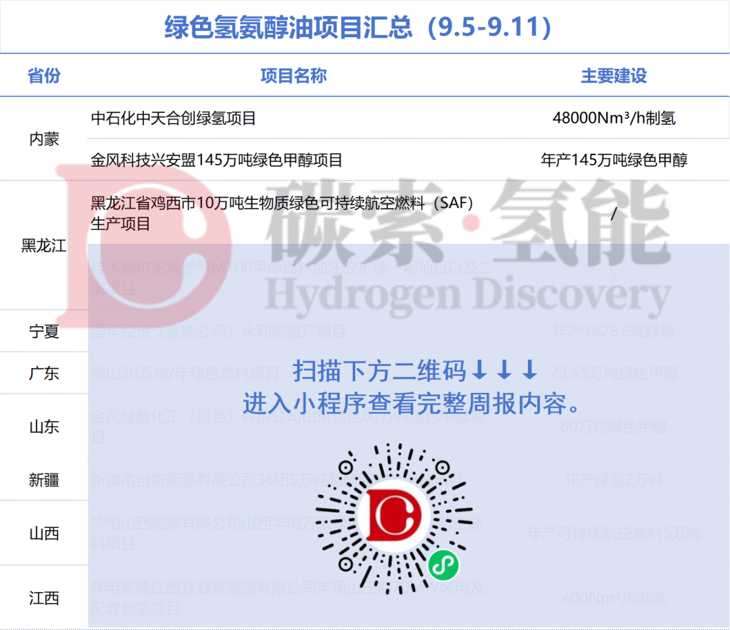Click the 项目名称 column header

[293, 76]
